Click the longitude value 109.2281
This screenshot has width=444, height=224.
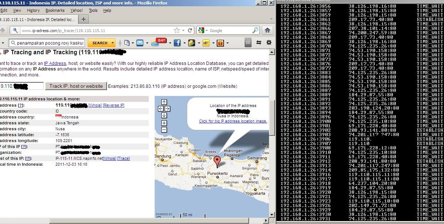[63, 141]
